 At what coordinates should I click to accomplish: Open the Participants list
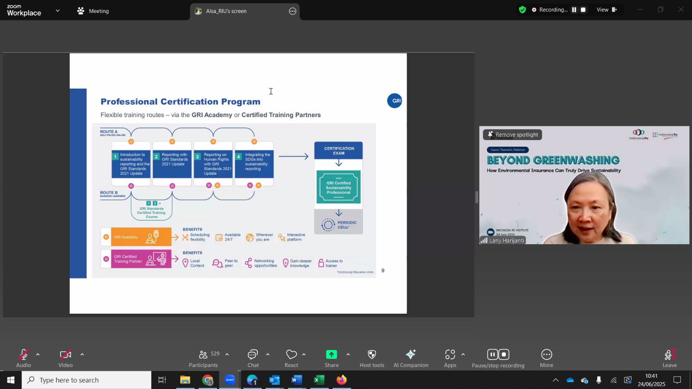click(x=203, y=358)
